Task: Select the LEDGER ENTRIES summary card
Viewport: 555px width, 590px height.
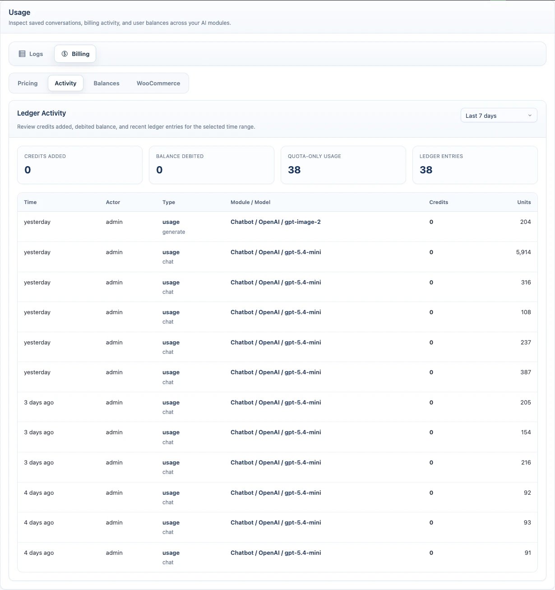Action: (475, 165)
